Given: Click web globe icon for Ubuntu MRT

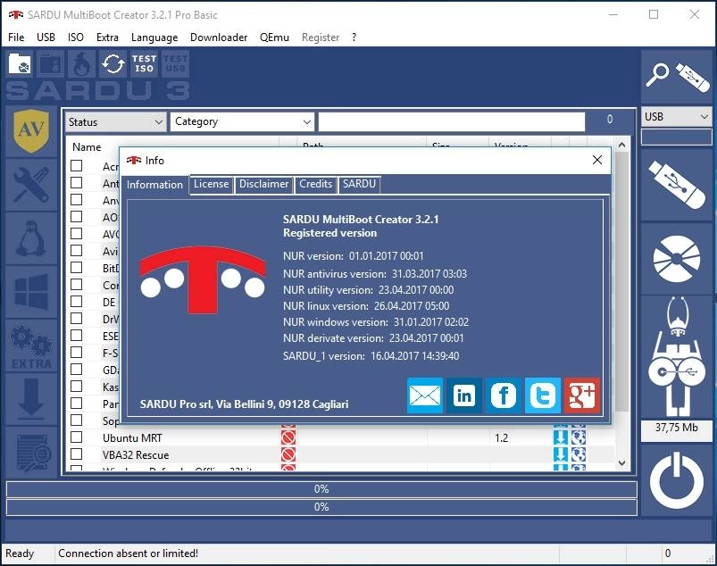Looking at the screenshot, I should [x=579, y=437].
